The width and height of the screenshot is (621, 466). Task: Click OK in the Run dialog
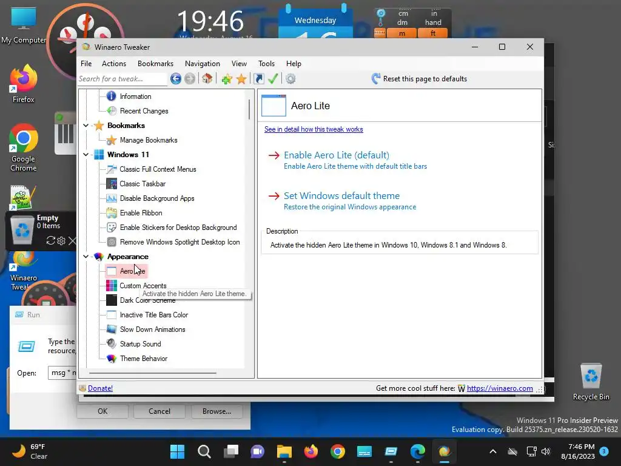tap(102, 411)
